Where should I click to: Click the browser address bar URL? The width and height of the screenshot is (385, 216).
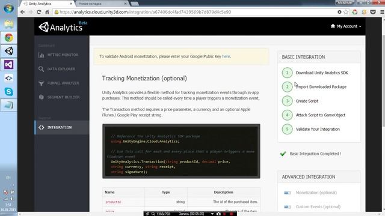pos(145,12)
